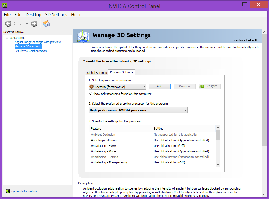Viewport: 269px width, 199px height.
Task: Toggle Show only programs found checkbox
Action: click(x=90, y=94)
